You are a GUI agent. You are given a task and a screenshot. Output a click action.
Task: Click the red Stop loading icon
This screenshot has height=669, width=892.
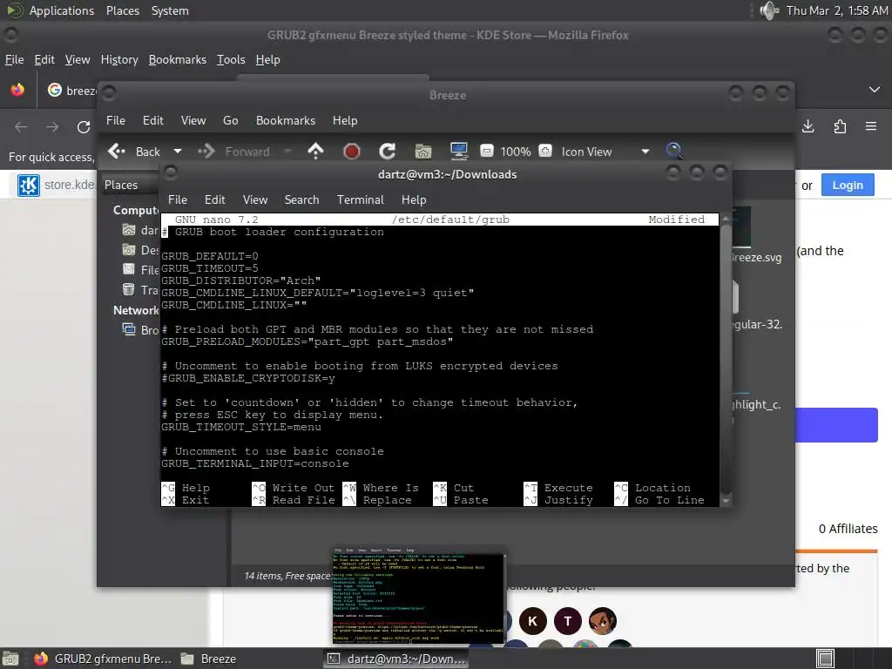pos(352,152)
